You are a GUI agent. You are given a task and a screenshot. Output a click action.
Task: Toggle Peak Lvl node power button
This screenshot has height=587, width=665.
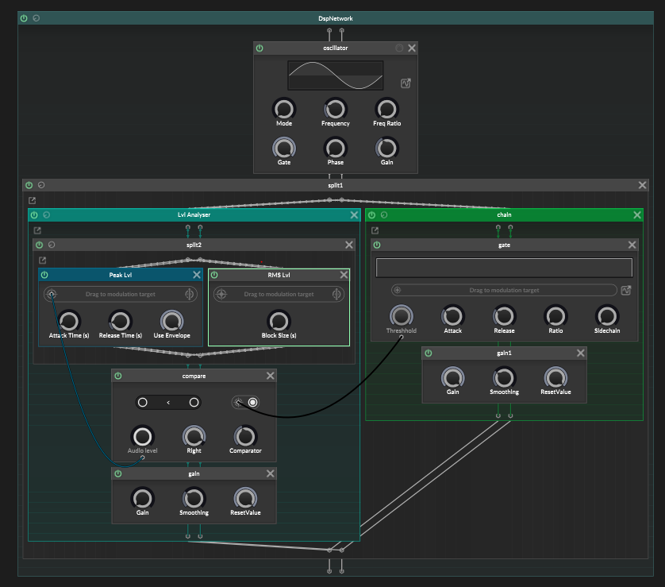pyautogui.click(x=44, y=275)
